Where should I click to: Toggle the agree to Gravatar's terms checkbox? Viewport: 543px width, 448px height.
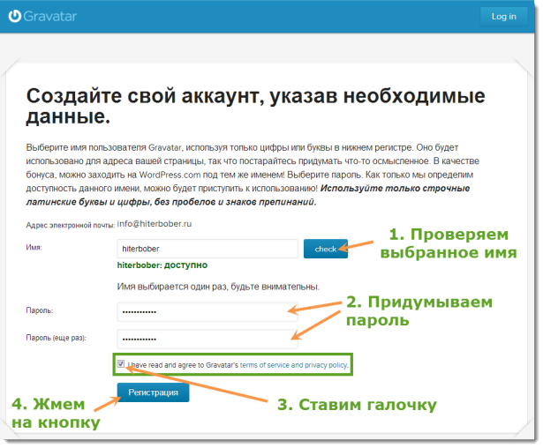click(120, 363)
